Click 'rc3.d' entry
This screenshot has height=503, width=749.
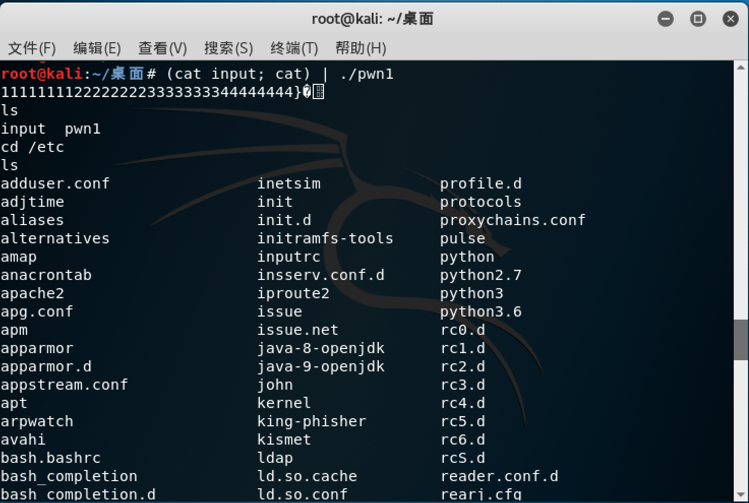463,385
